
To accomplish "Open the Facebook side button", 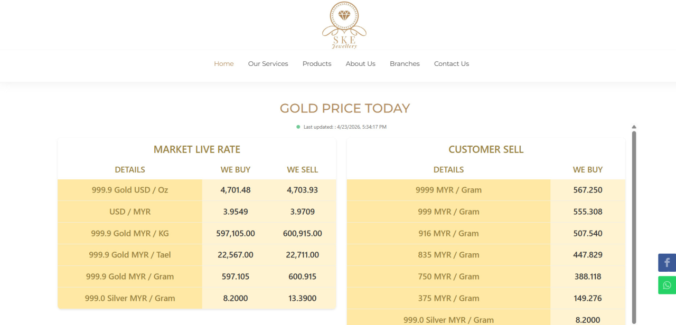I will (667, 263).
